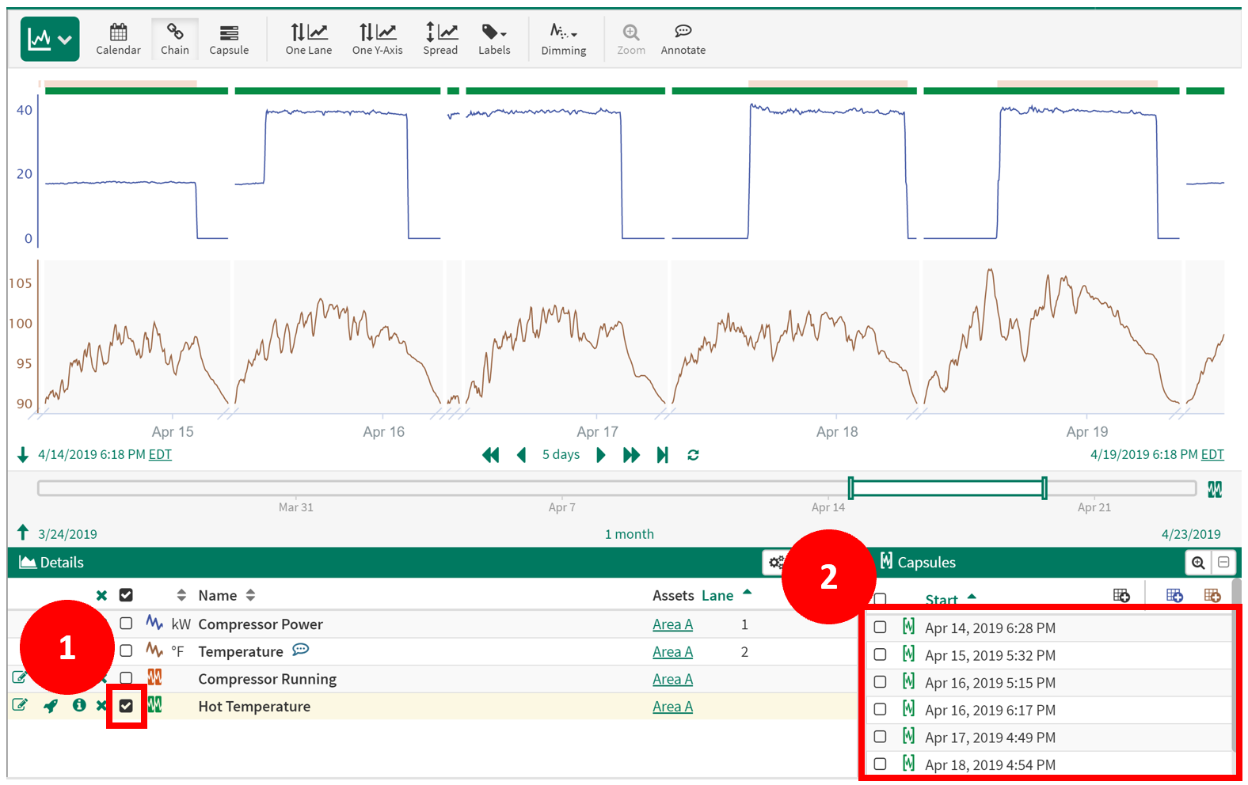Viewport: 1248px width, 785px height.
Task: Click the right handle of the range slider
Action: point(1044,488)
